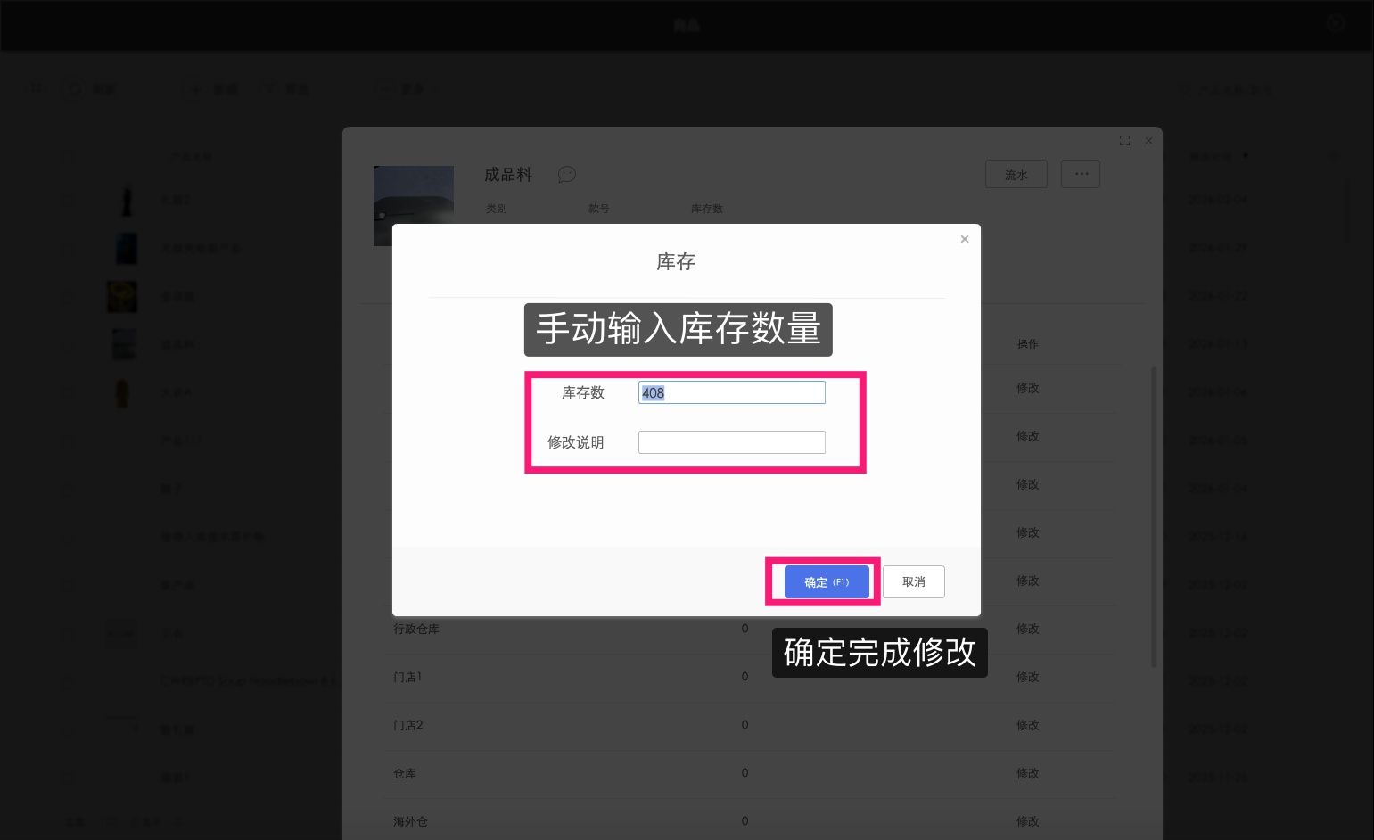Confirm changes with the 确定 (F1) button

825,581
